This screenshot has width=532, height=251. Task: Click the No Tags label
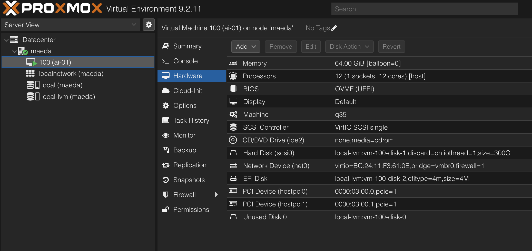pos(318,28)
